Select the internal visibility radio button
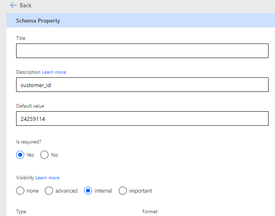The width and height of the screenshot is (275, 216). point(88,191)
